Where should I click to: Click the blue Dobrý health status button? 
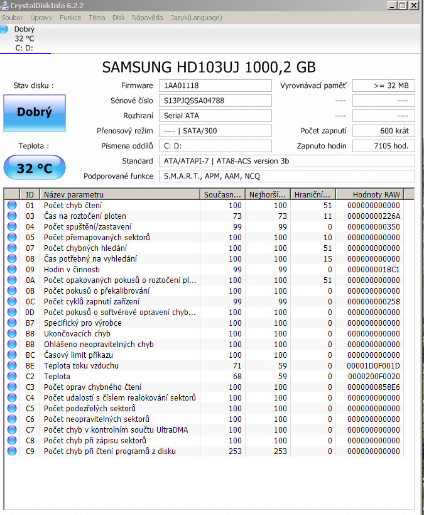click(x=34, y=113)
